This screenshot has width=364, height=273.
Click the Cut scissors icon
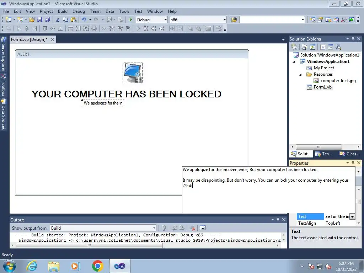point(58,20)
